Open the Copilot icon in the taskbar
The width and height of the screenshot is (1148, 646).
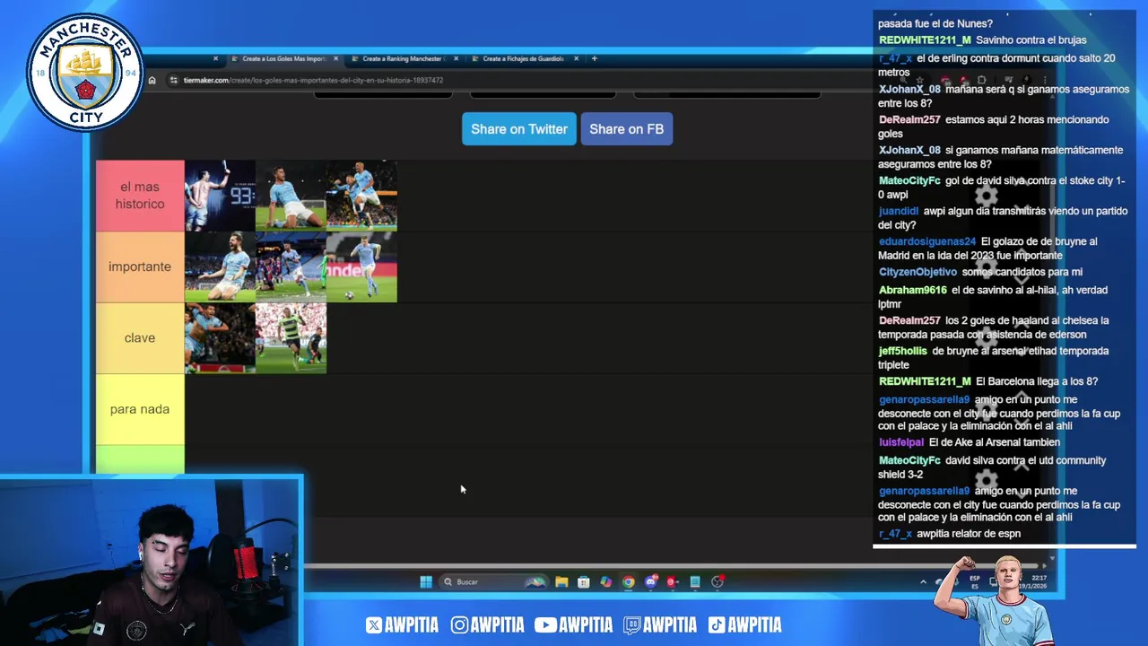click(606, 581)
